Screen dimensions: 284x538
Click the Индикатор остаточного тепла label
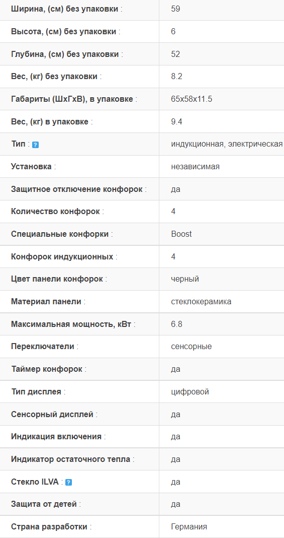(x=73, y=459)
